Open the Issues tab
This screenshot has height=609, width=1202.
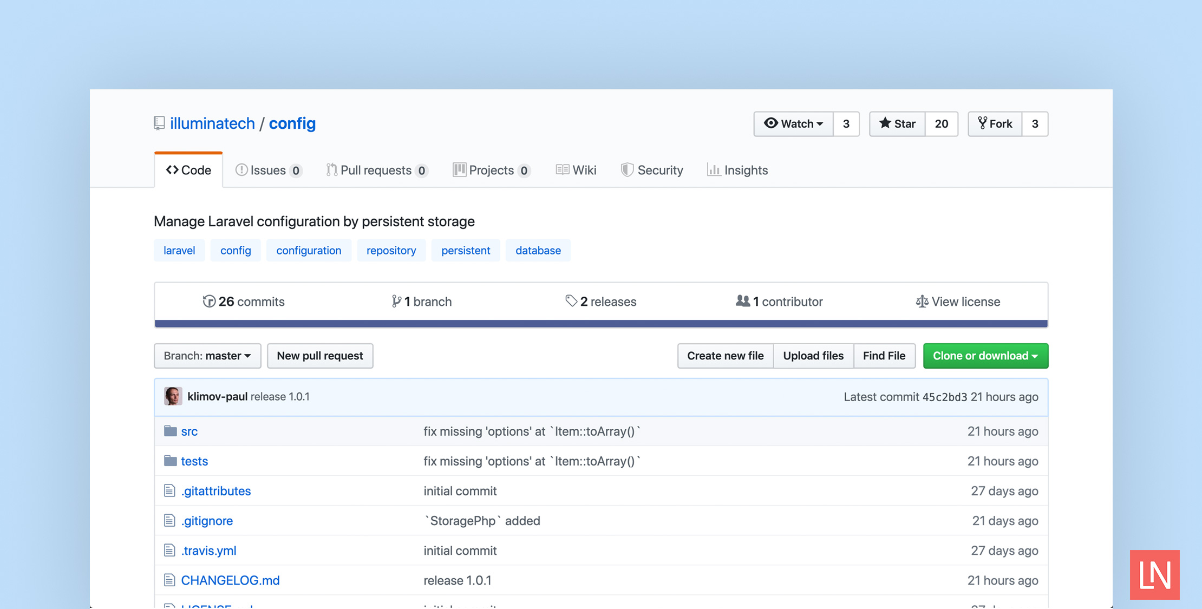pyautogui.click(x=269, y=170)
